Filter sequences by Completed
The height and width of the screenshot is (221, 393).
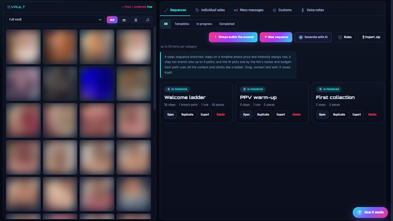227,24
